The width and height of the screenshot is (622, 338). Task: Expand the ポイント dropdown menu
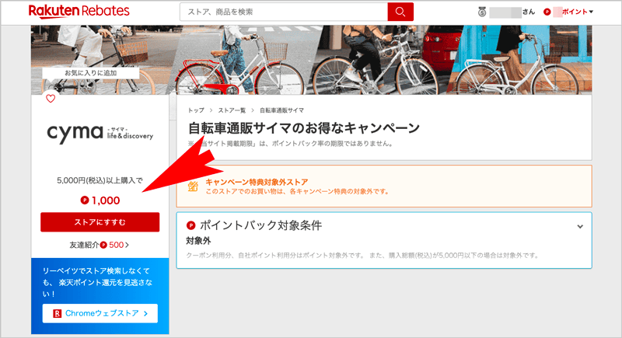(577, 12)
